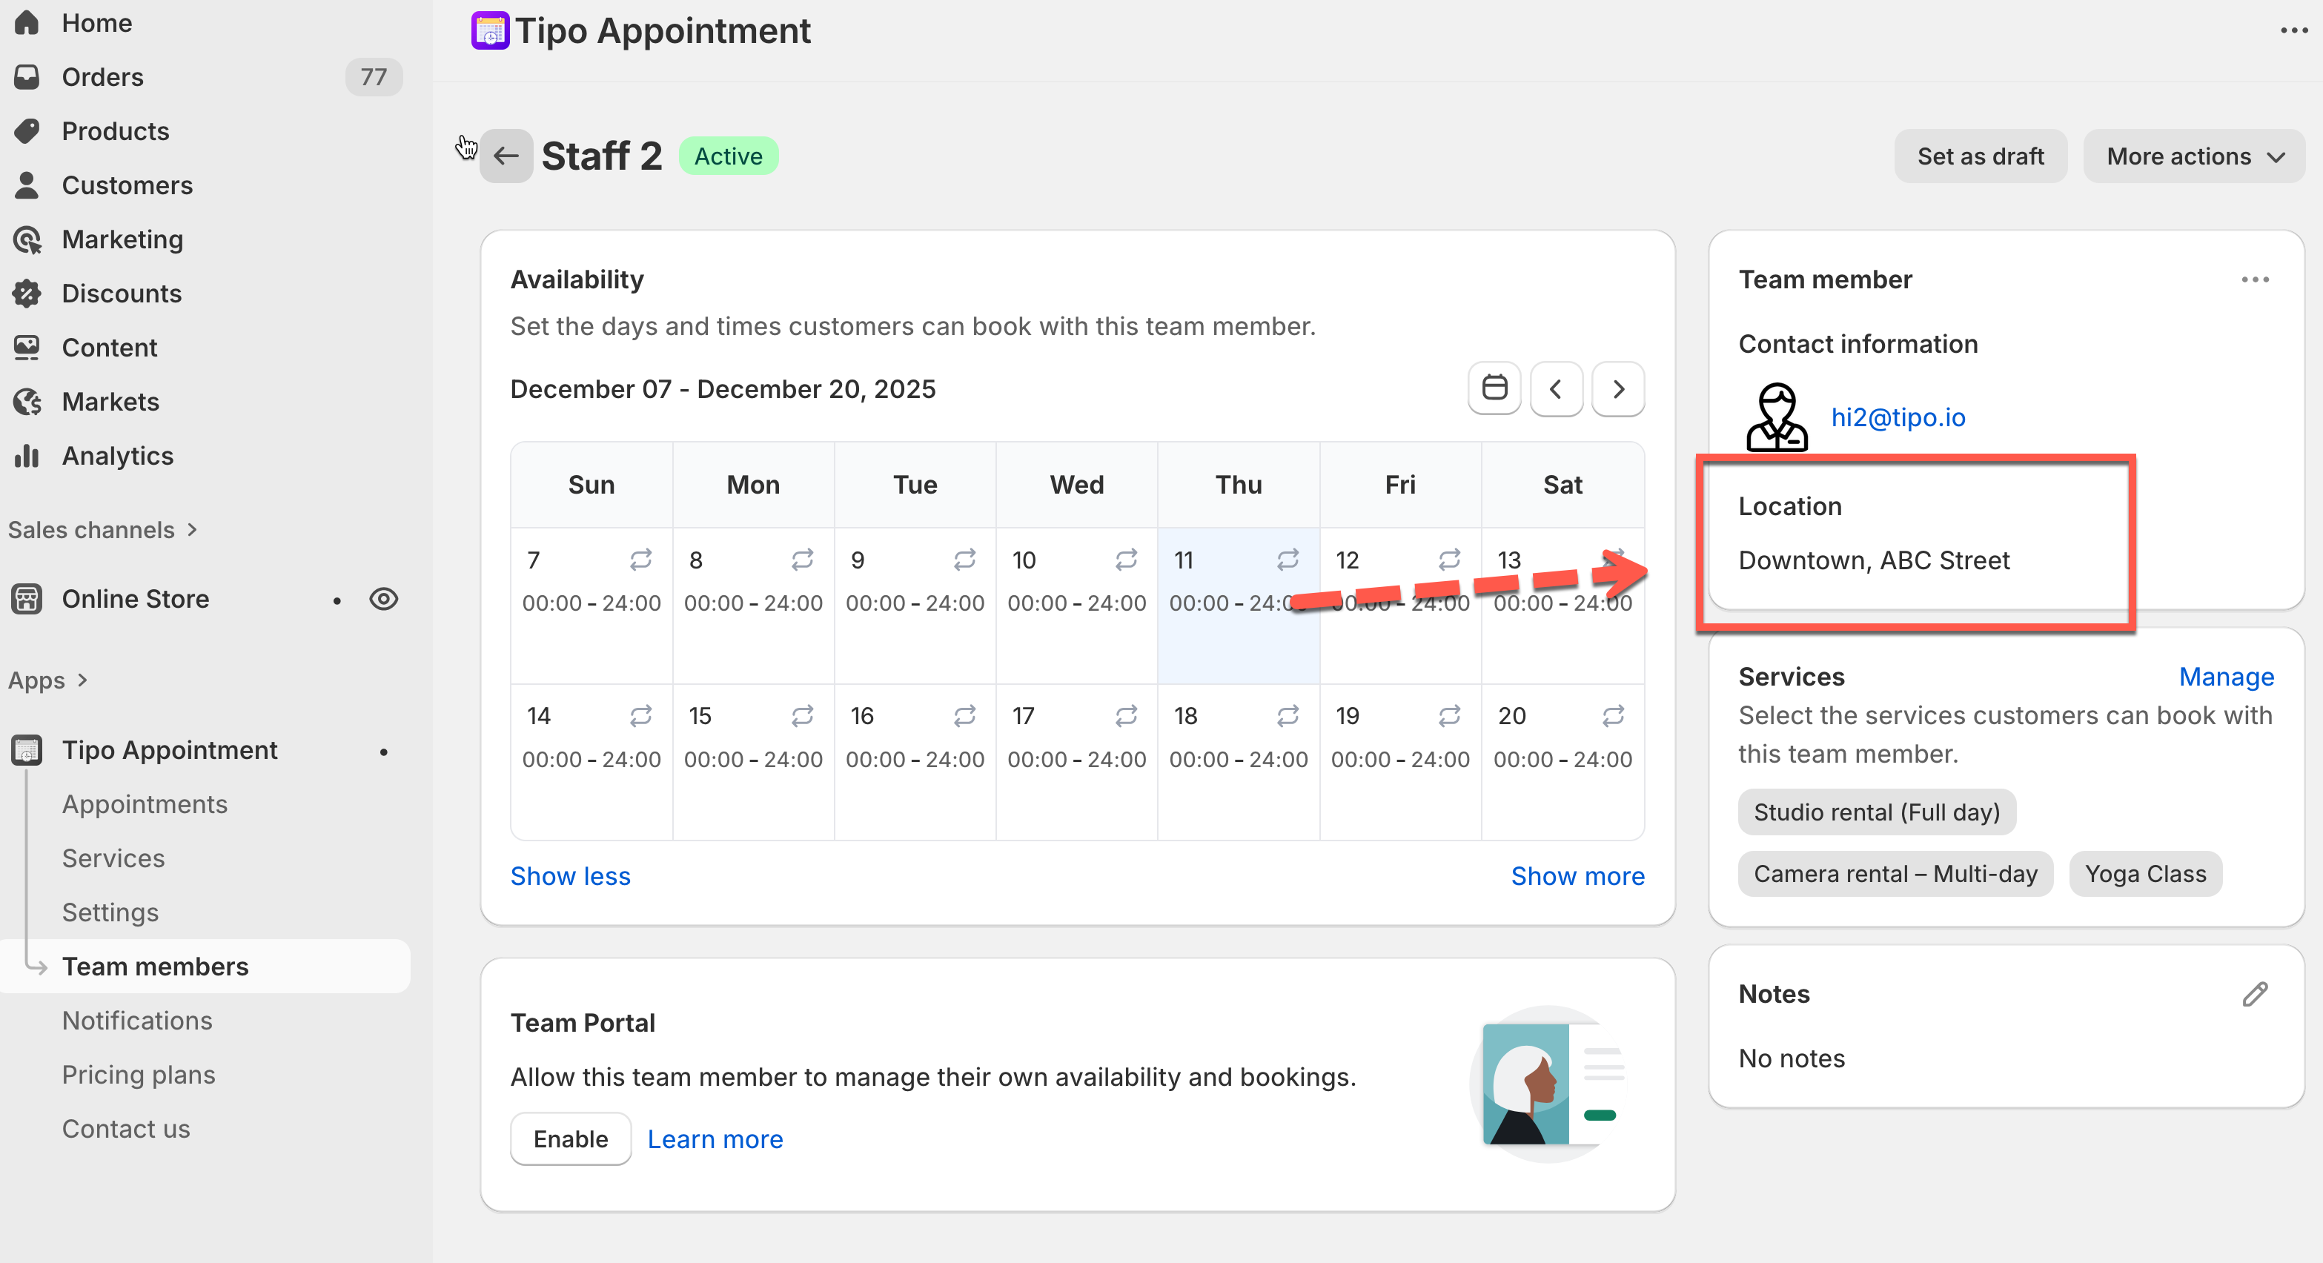Open the Team member three-dot menu
Viewport: 2323px width, 1263px height.
pos(2255,279)
